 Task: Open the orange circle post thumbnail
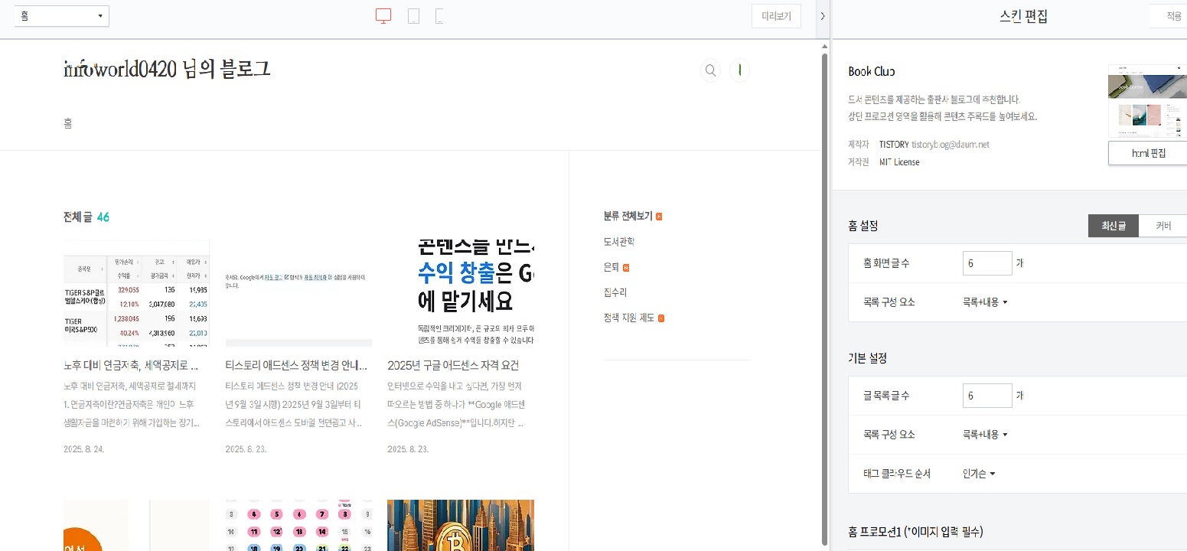tap(136, 526)
